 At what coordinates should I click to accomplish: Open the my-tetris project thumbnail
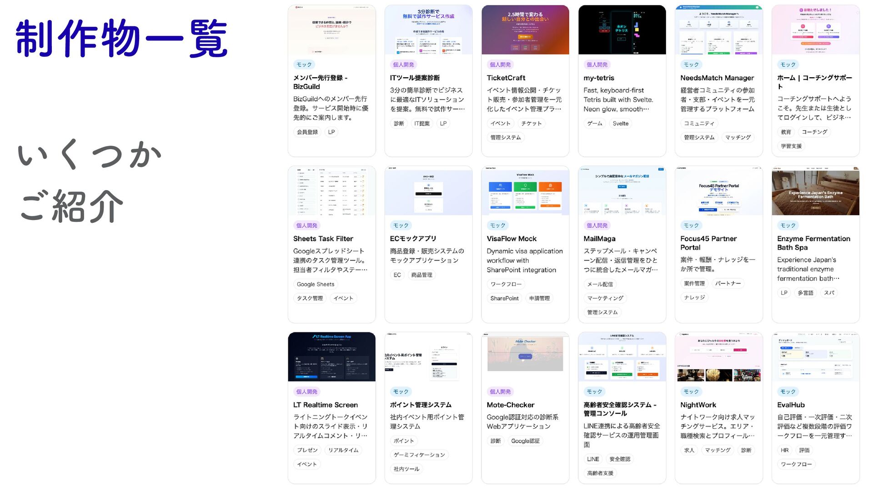(x=622, y=30)
